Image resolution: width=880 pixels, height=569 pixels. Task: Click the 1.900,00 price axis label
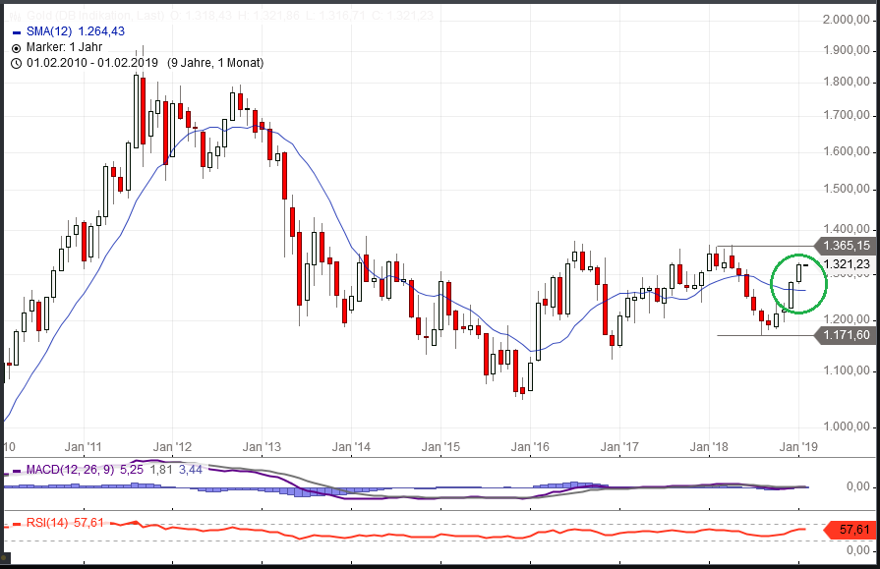(847, 50)
